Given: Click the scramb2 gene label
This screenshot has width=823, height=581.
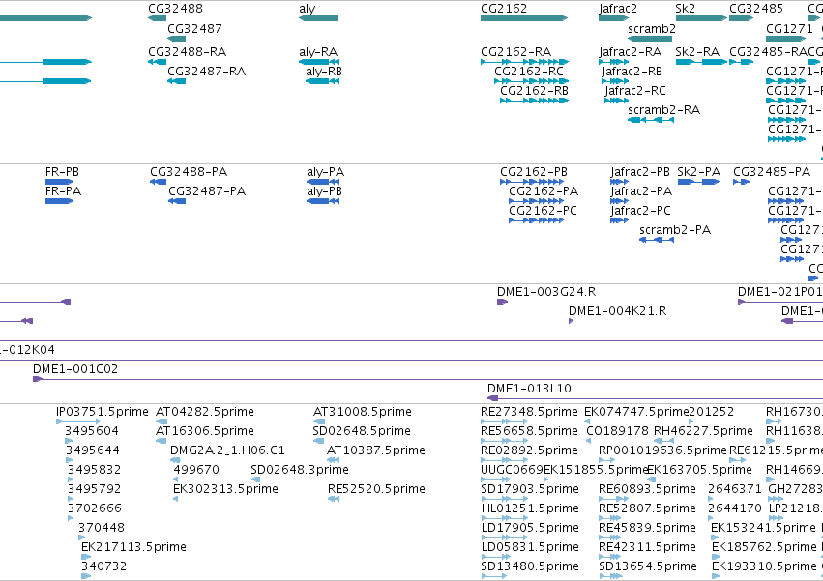Looking at the screenshot, I should point(652,28).
